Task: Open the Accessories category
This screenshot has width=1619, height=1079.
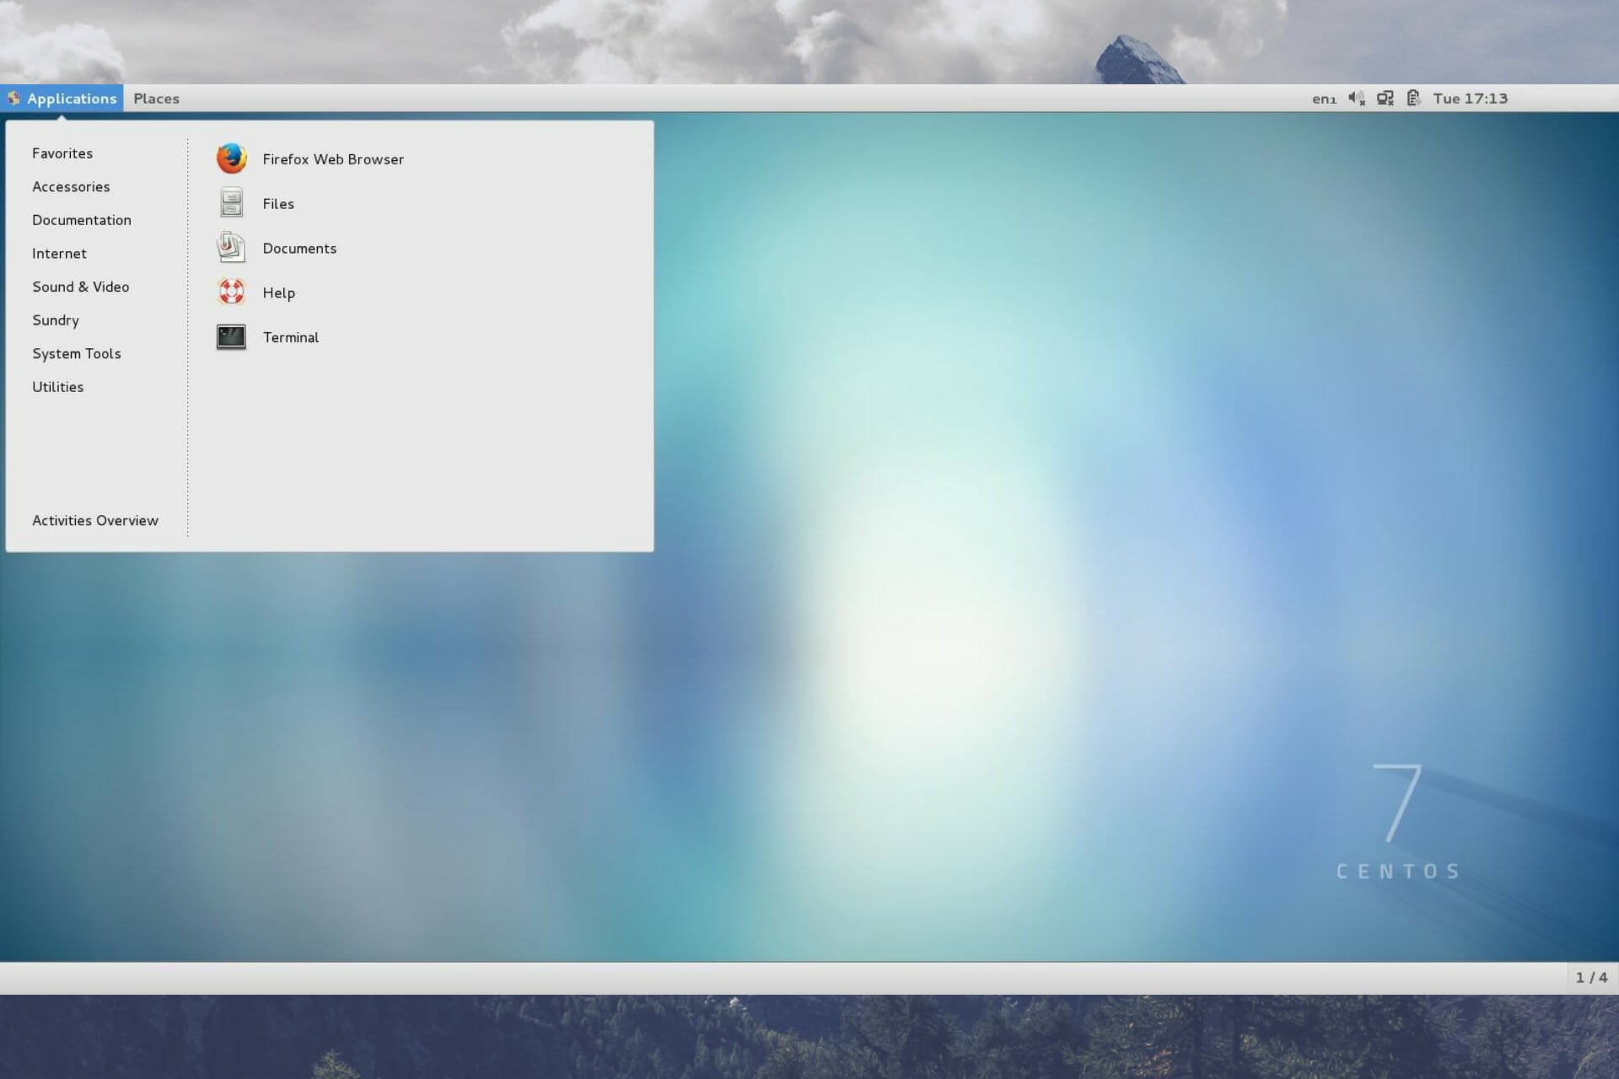Action: pyautogui.click(x=71, y=187)
